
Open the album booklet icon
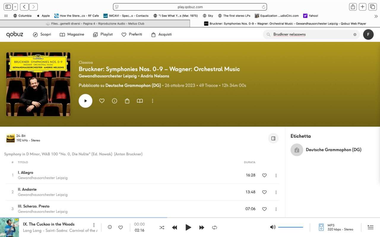click(x=140, y=101)
